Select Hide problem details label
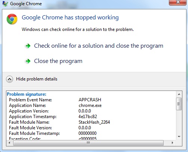The width and height of the screenshot is (188, 152). [37, 79]
